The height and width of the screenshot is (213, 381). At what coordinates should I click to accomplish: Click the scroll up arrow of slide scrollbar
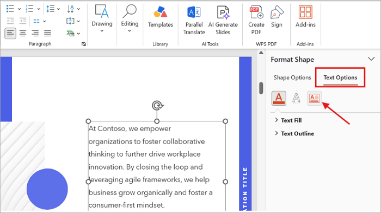point(261,53)
